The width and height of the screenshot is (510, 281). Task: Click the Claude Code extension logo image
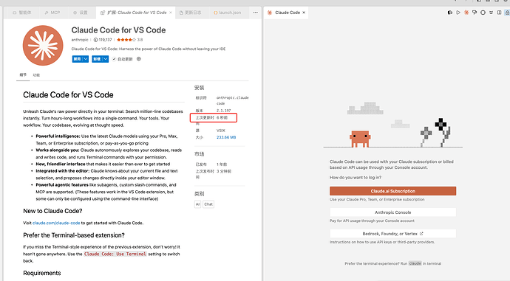click(x=43, y=46)
